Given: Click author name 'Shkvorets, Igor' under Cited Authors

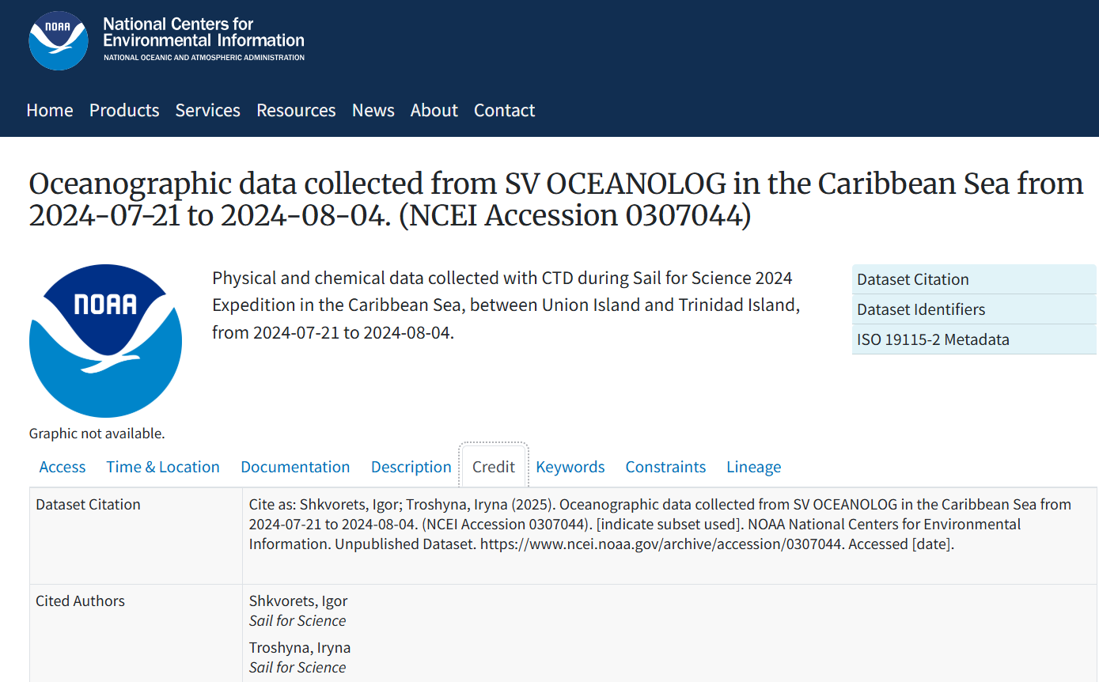Looking at the screenshot, I should (298, 601).
